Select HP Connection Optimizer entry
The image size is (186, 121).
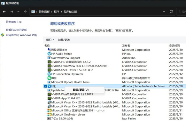tap(67, 74)
